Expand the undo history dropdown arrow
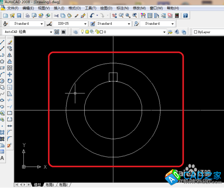This screenshot has width=224, height=188. click(x=97, y=15)
